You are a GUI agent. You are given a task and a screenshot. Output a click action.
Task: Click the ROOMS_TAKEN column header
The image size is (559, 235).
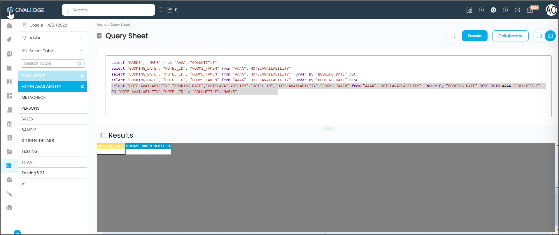click(139, 146)
